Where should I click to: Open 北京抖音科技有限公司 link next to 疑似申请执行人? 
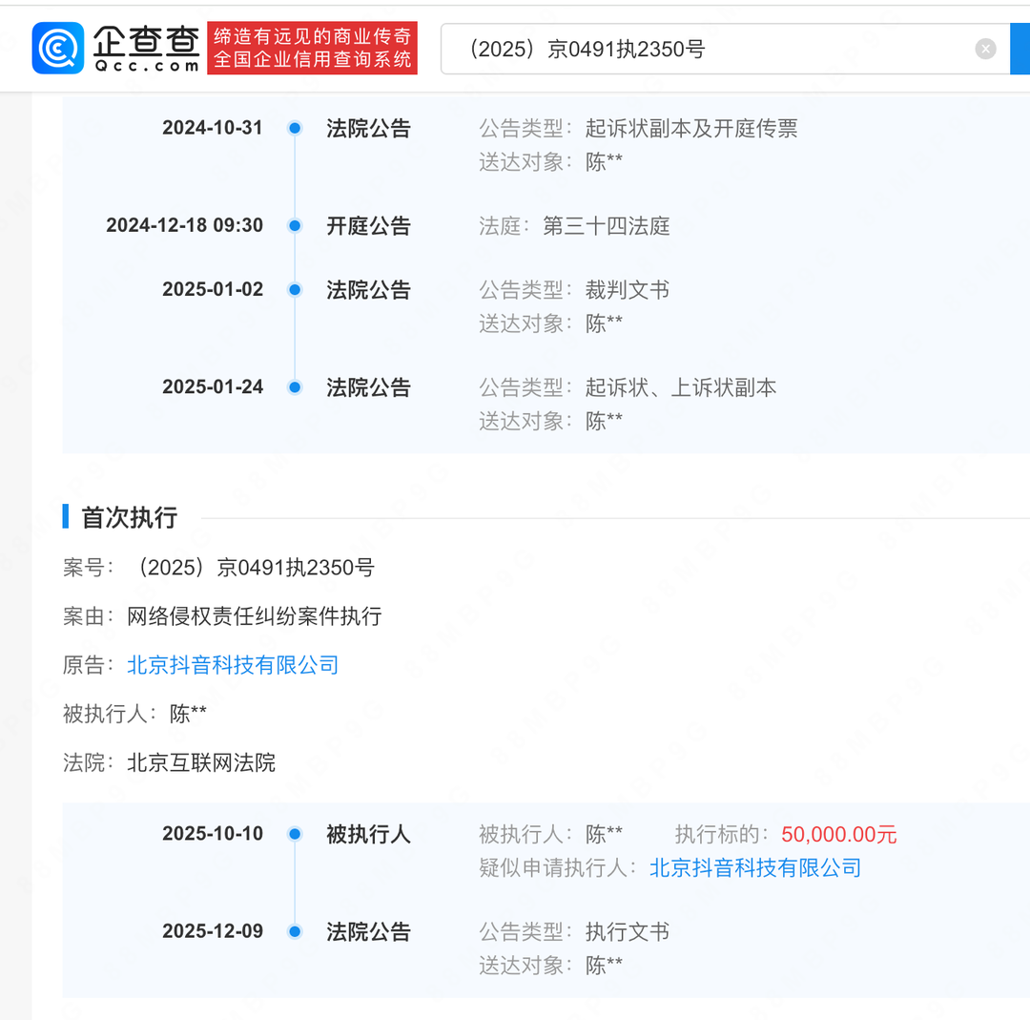[755, 868]
